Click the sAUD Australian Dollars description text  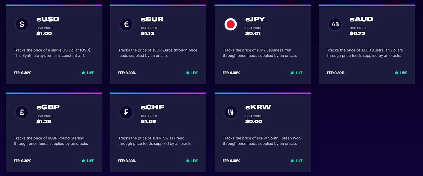click(x=365, y=53)
